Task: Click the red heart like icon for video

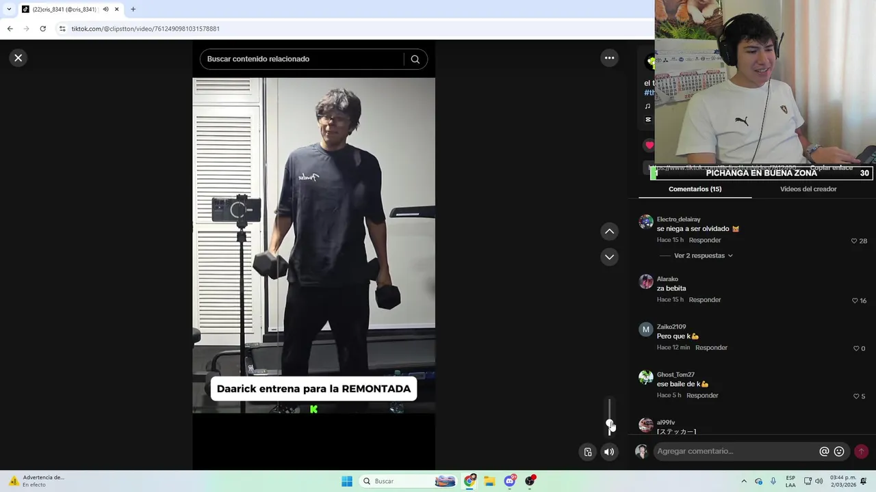Action: pyautogui.click(x=649, y=145)
